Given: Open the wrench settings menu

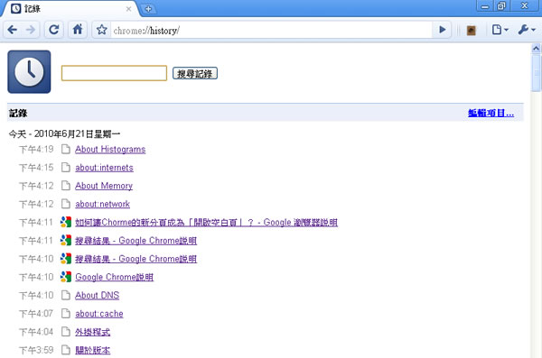Looking at the screenshot, I should click(x=527, y=30).
